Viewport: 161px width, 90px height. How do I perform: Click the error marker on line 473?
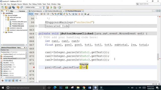point(34,67)
